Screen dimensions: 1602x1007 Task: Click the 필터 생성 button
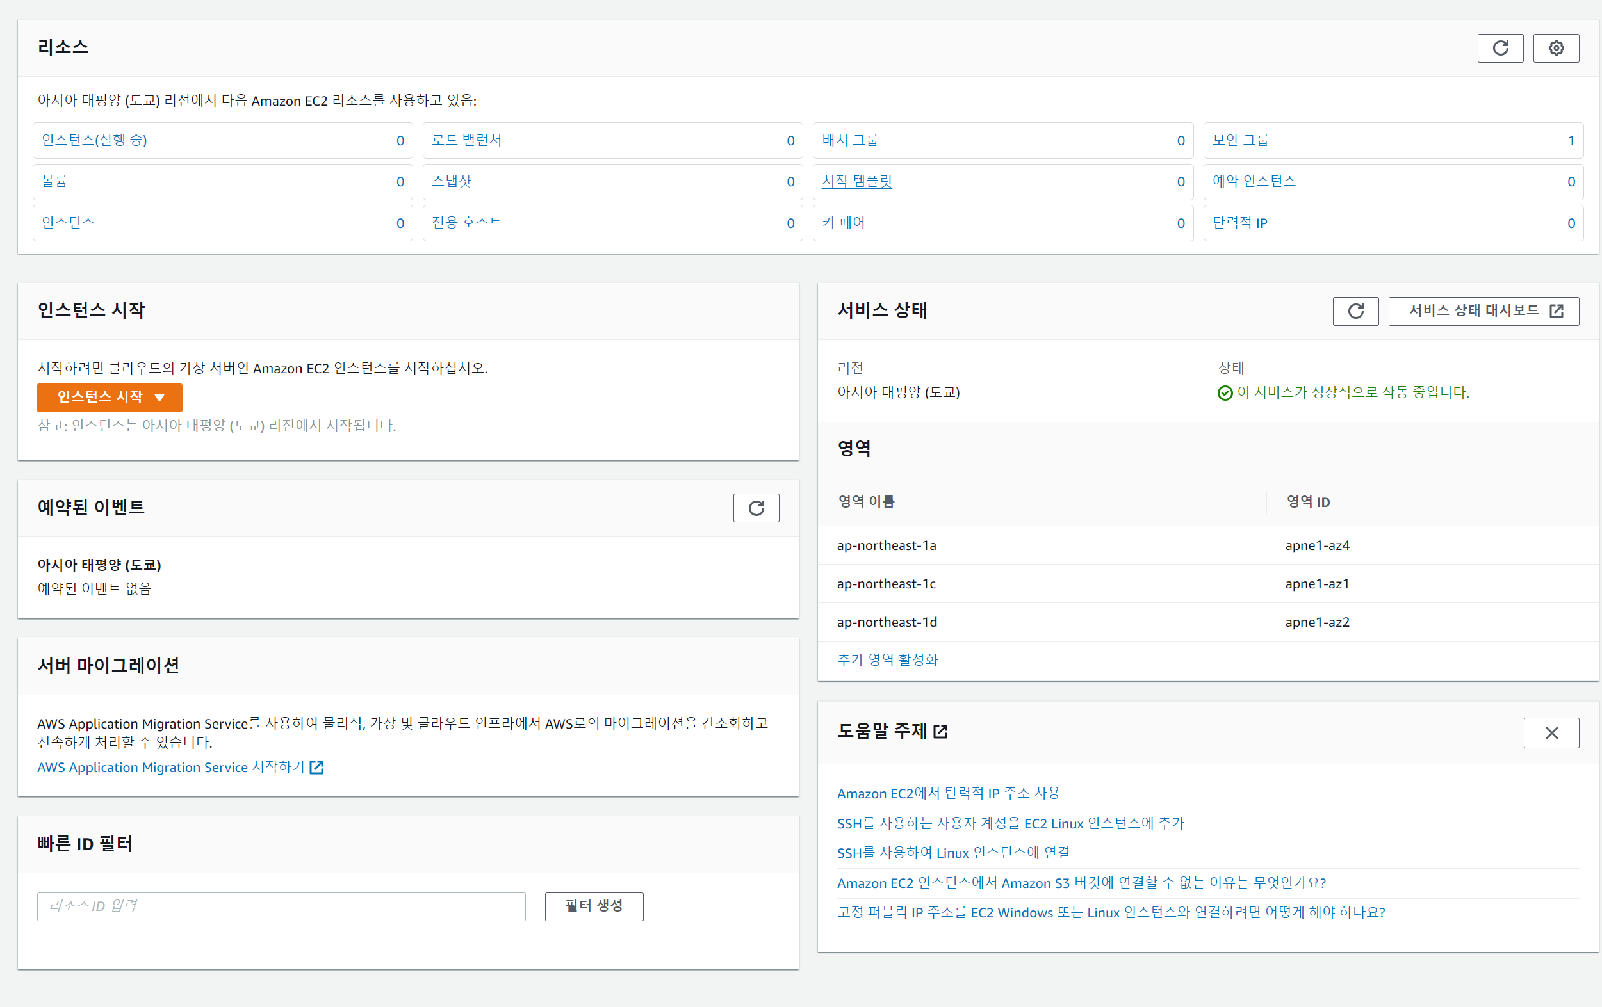click(593, 906)
